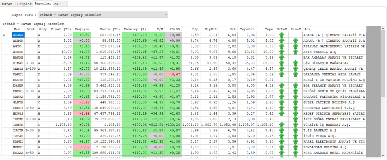Viewport: 387px width, 160px height.
Task: Click the B-100 Bist cell for CEMTS
Action: (31, 69)
